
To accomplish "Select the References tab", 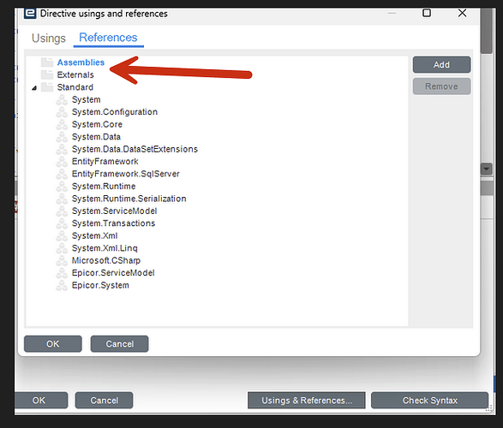I will coord(108,38).
